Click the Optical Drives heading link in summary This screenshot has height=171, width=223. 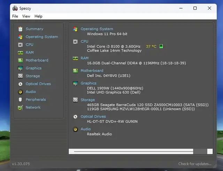pyautogui.click(x=93, y=116)
